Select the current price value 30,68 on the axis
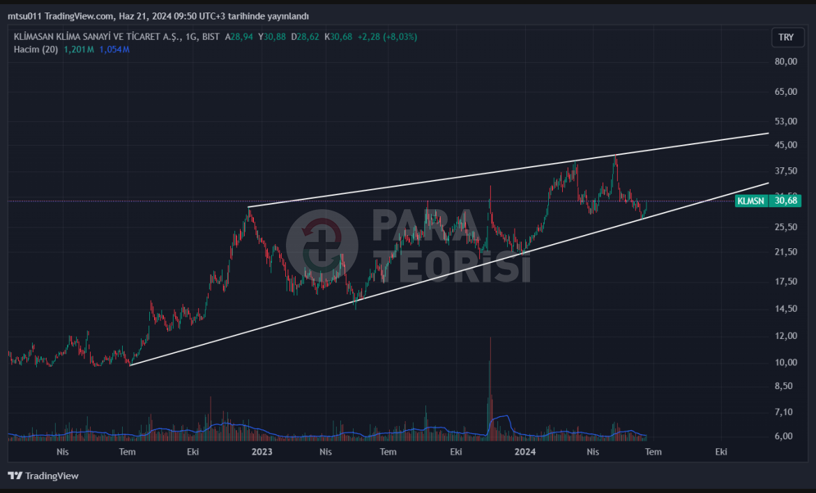Image resolution: width=816 pixels, height=493 pixels. pyautogui.click(x=785, y=201)
